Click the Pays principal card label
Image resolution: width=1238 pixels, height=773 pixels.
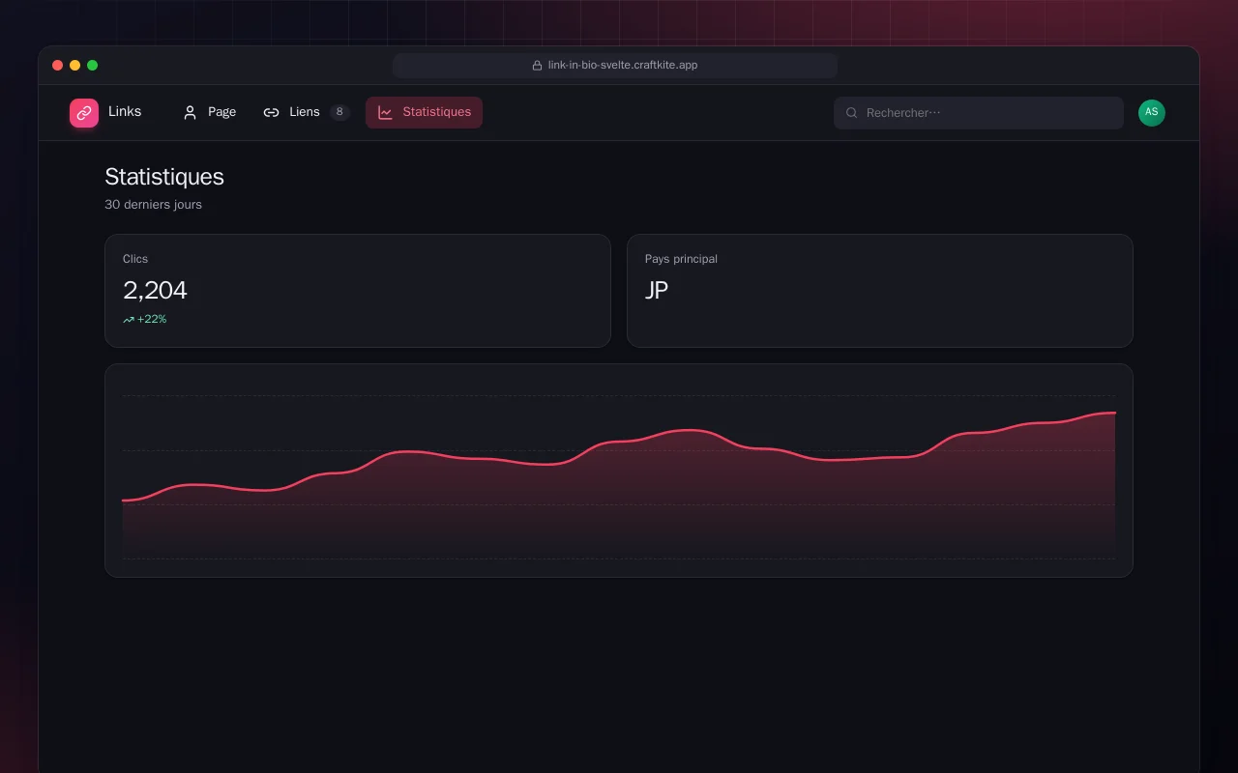coord(681,259)
